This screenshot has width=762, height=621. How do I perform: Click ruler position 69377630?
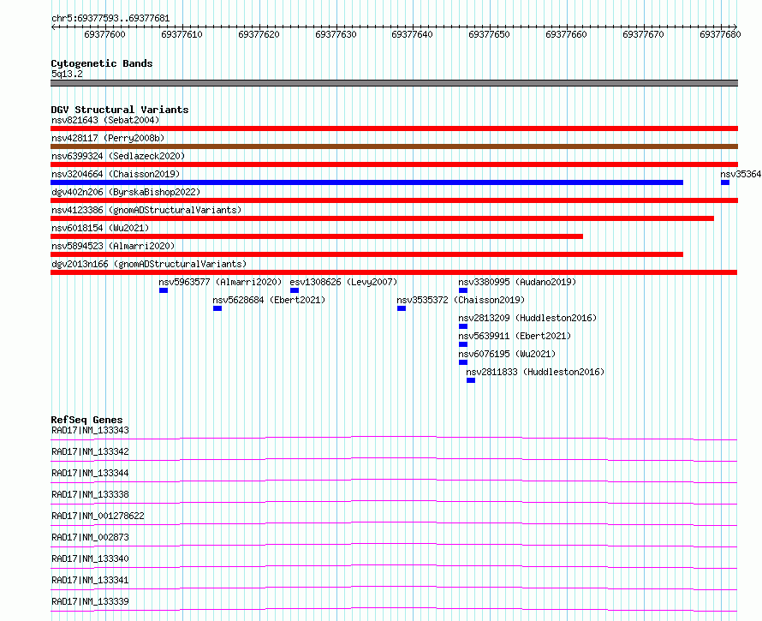(x=336, y=34)
